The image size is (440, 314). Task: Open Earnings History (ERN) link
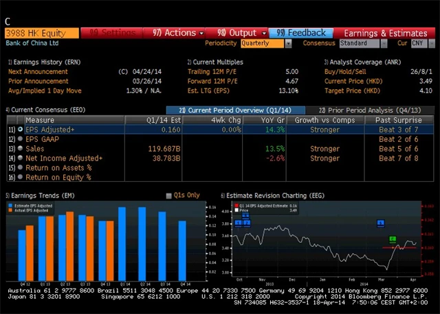point(44,62)
